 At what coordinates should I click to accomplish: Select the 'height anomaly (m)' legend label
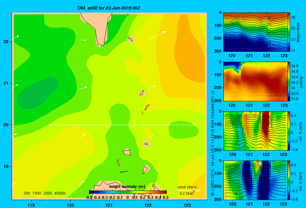pos(127,187)
